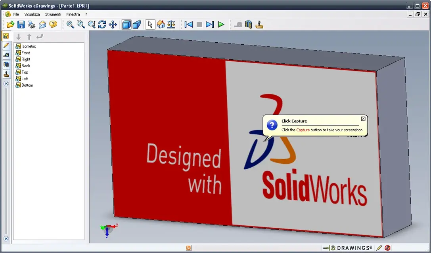The height and width of the screenshot is (253, 431).
Task: Select the Left view
Action: [22, 79]
